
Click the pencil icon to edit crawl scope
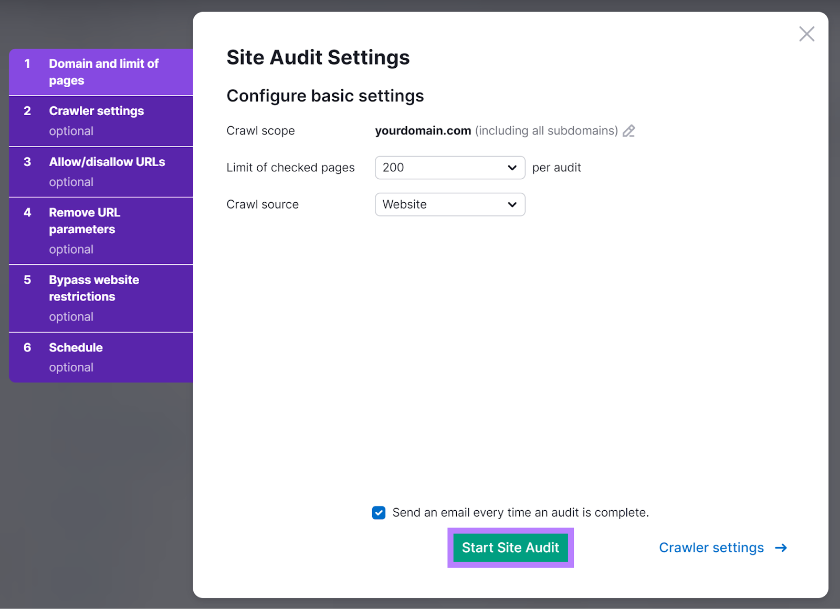(629, 131)
